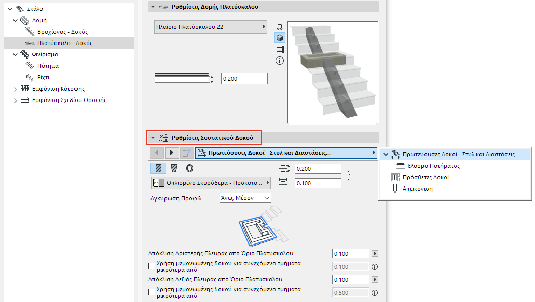The image size is (535, 302).
Task: Collapse the Φινίρισμα tree branch
Action: coord(16,54)
